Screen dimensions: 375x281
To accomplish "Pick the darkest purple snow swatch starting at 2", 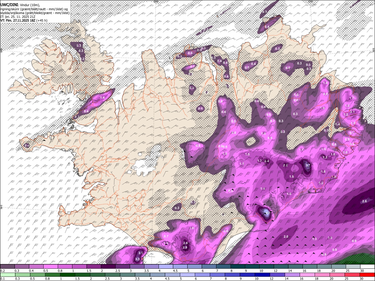I will 108,266.
